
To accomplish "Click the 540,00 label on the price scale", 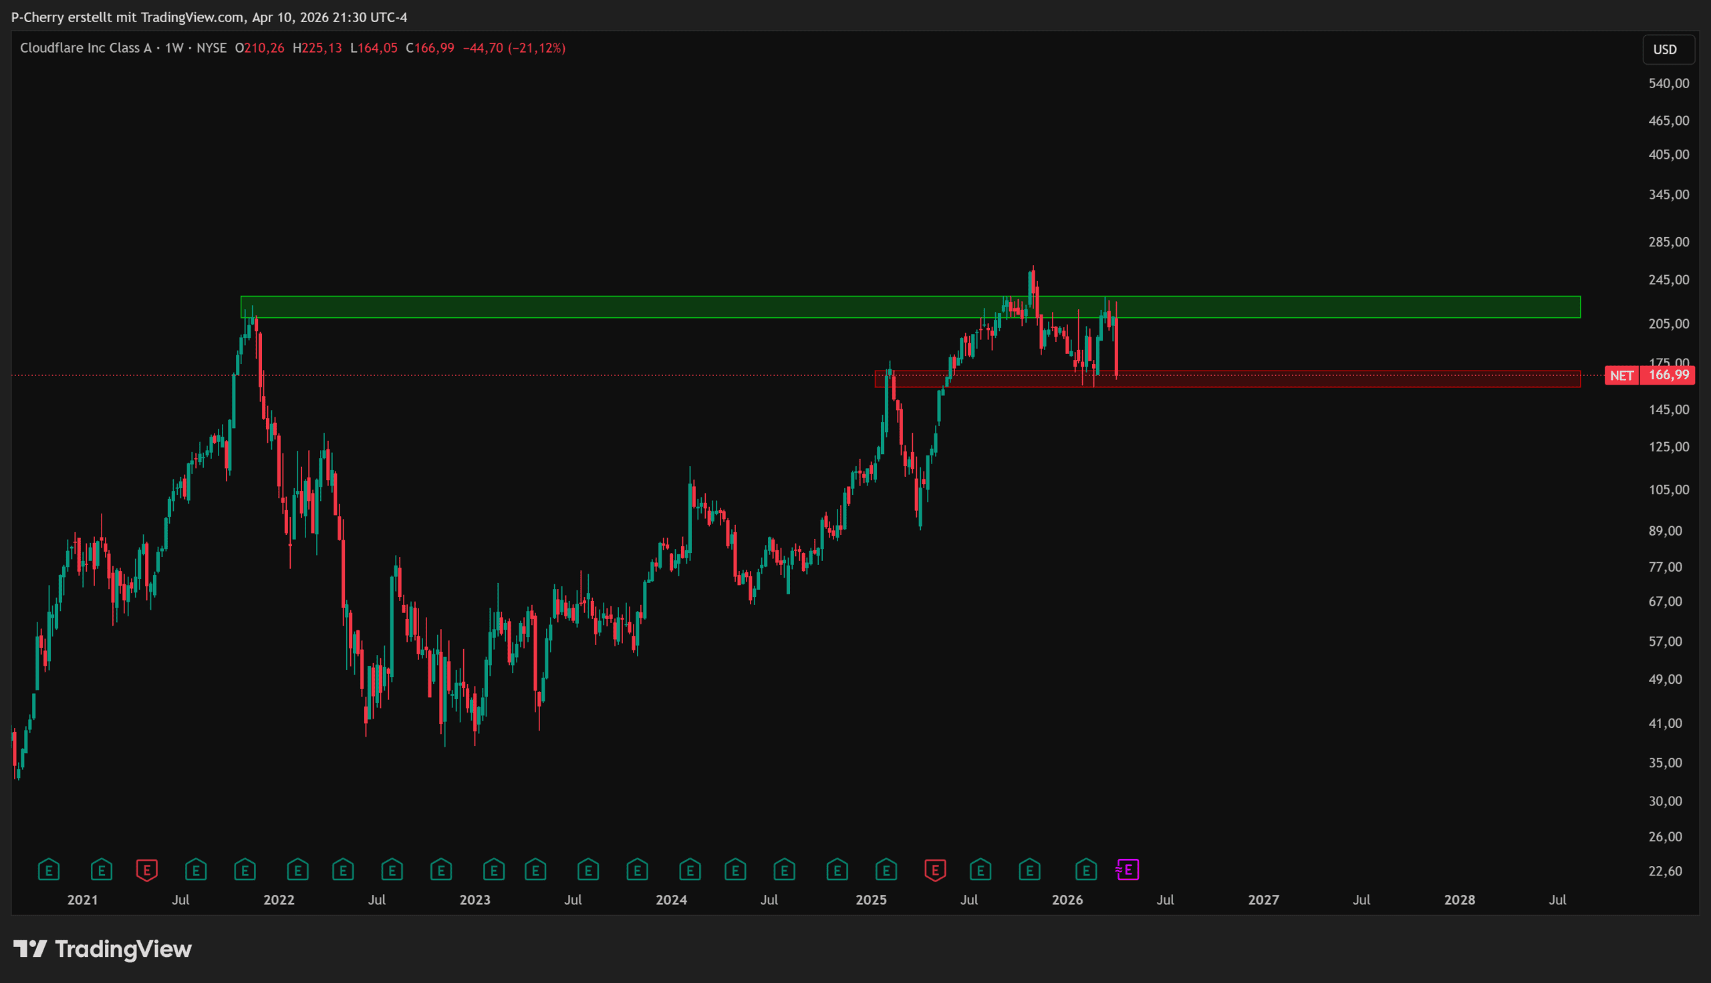I will 1668,83.
